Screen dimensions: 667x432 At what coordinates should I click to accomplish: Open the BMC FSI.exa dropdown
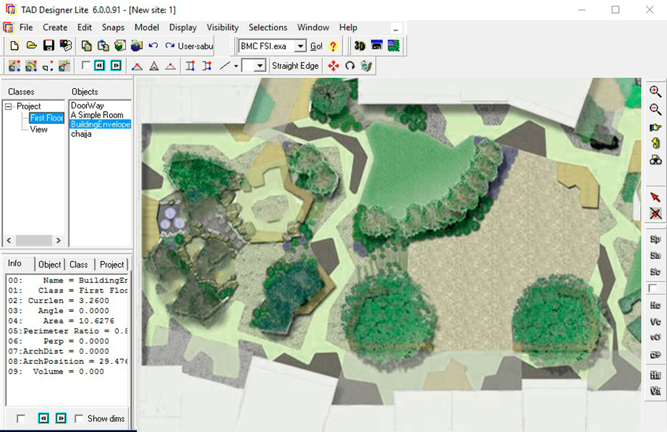[x=302, y=45]
